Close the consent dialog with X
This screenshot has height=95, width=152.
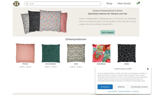click(x=148, y=69)
